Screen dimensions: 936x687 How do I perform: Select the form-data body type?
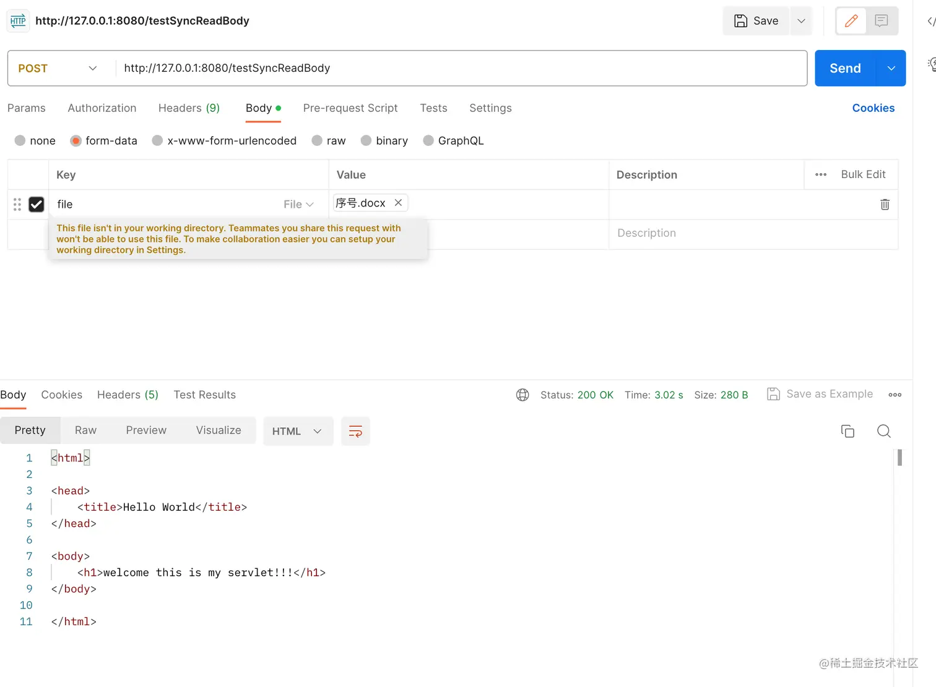pyautogui.click(x=103, y=140)
